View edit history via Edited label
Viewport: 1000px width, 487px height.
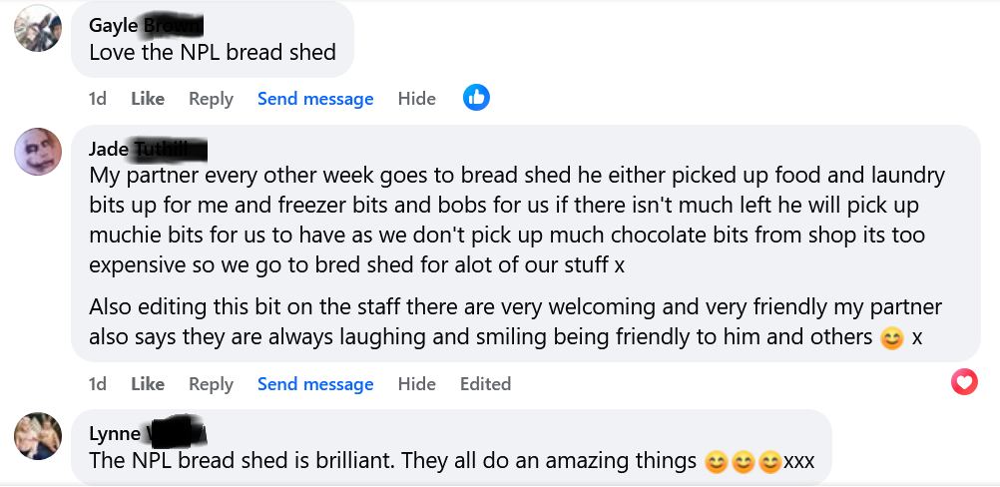[x=485, y=384]
